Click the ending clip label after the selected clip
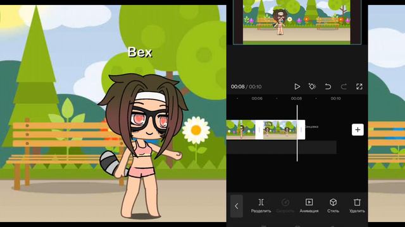This screenshot has width=405, height=227. [311, 127]
